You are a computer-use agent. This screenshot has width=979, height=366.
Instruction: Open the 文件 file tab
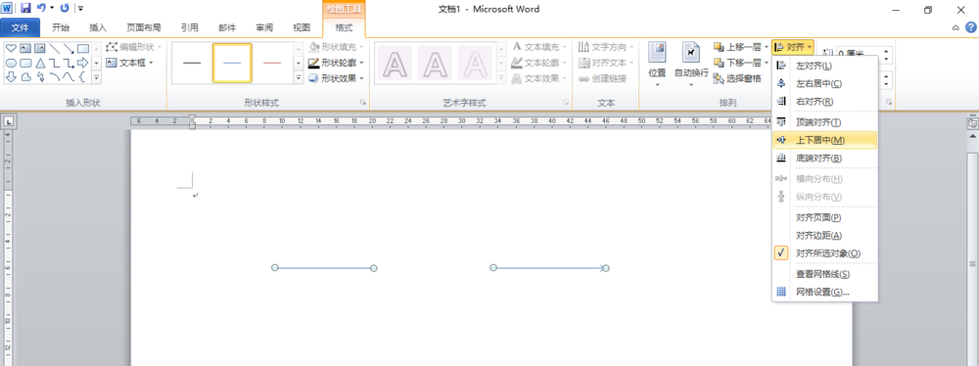(20, 27)
